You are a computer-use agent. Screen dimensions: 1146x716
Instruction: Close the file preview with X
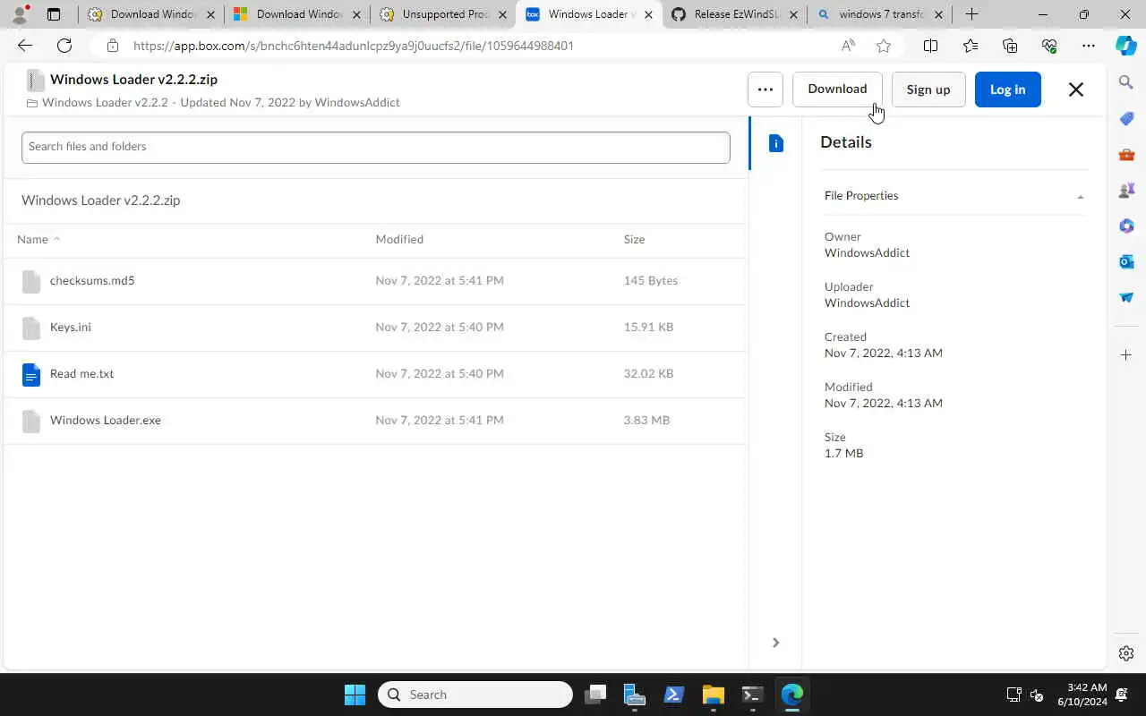(x=1076, y=89)
